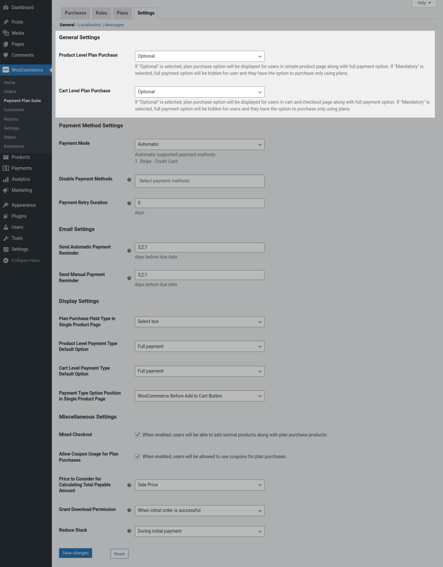Switch to the Rules tab
443x567 pixels.
pyautogui.click(x=101, y=13)
